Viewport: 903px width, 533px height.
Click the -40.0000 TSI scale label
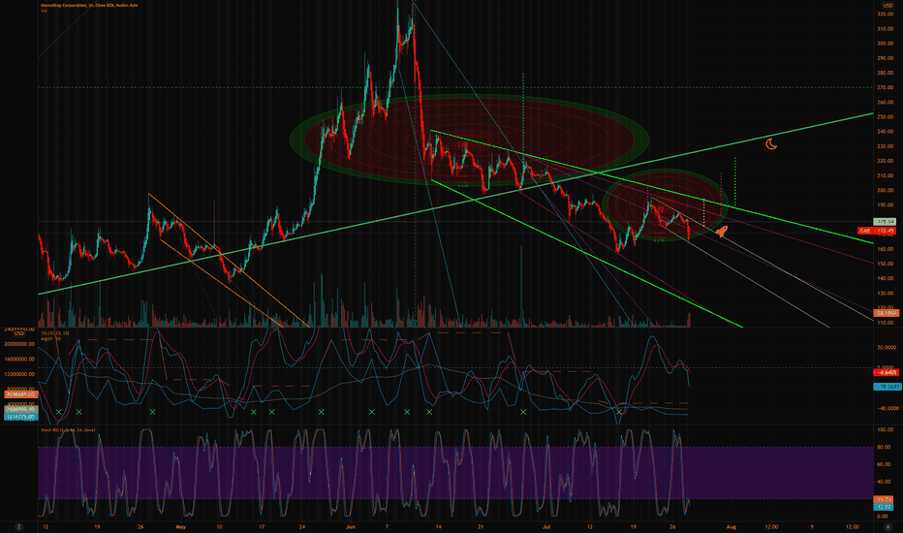tap(887, 408)
